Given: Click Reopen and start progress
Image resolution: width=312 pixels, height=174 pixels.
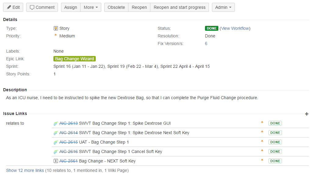Looking at the screenshot, I should [179, 7].
